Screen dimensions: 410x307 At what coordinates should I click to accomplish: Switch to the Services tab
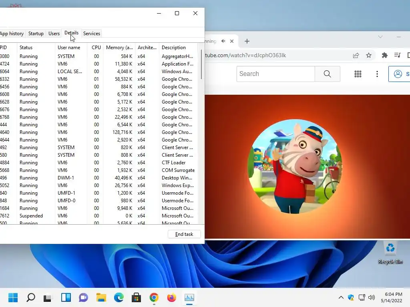(x=92, y=34)
